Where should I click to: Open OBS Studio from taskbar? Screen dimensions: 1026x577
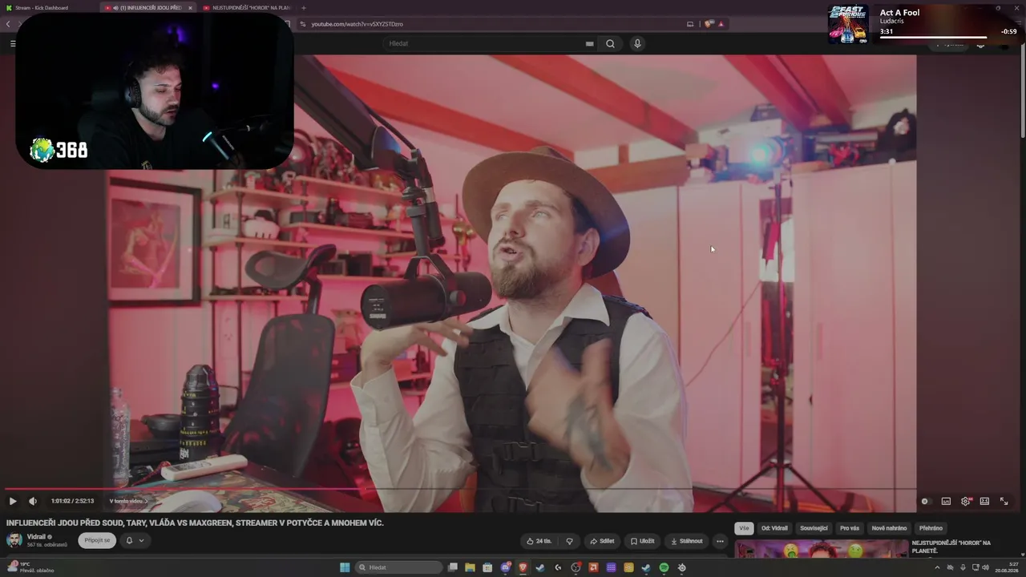click(x=576, y=567)
